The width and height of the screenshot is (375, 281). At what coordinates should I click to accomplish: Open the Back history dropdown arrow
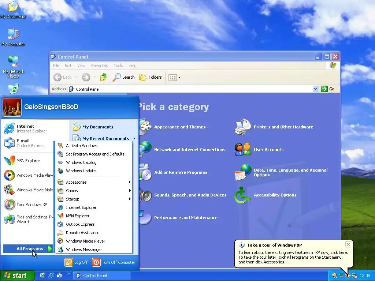(x=76, y=77)
